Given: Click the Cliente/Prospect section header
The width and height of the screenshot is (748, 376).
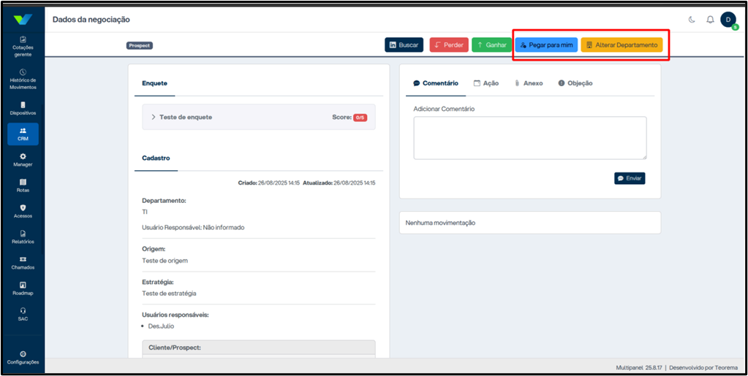Looking at the screenshot, I should click(259, 348).
